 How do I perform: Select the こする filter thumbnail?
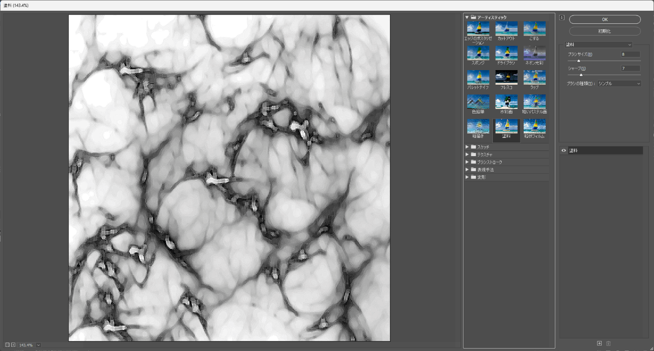(534, 29)
